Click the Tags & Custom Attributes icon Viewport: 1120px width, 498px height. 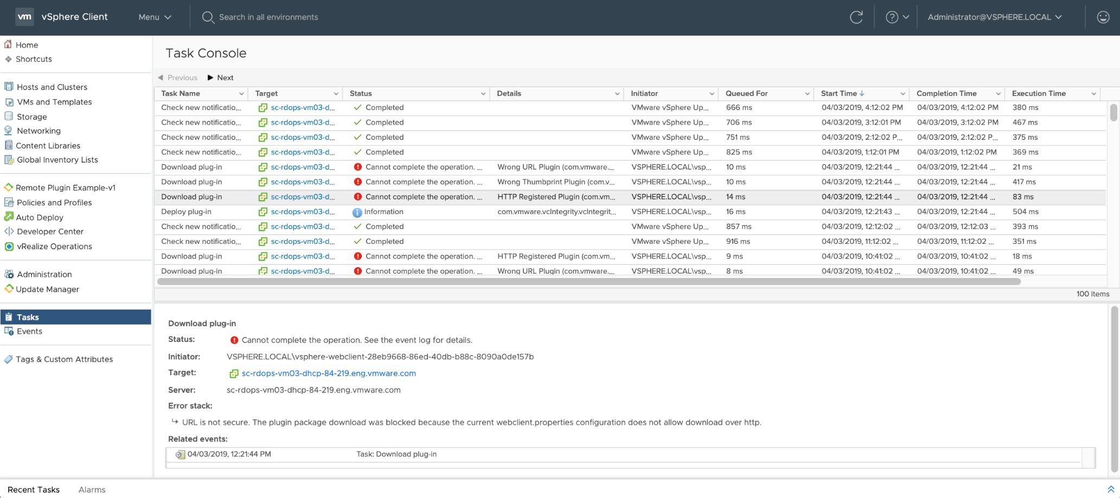pyautogui.click(x=9, y=359)
